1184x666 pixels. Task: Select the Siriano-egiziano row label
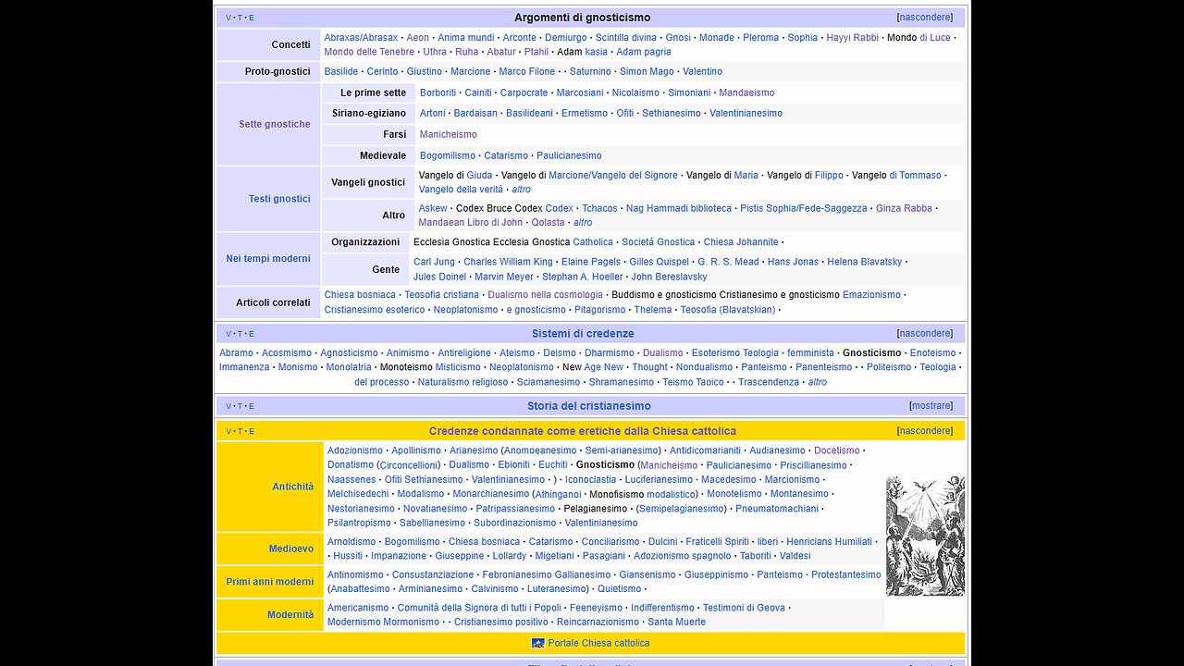(369, 113)
